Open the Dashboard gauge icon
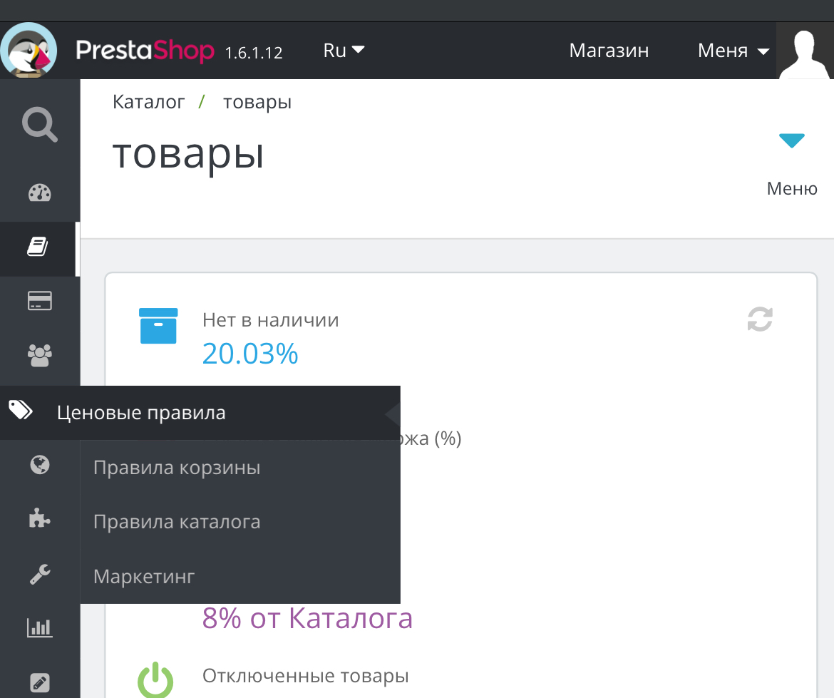The width and height of the screenshot is (834, 698). tap(40, 193)
